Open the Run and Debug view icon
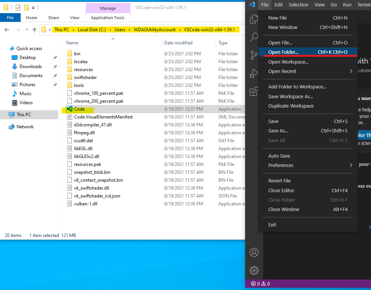The image size is (371, 290). 254,73
